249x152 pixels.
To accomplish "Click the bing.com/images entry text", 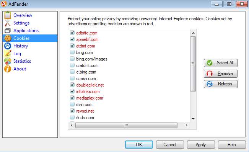I will [92, 59].
